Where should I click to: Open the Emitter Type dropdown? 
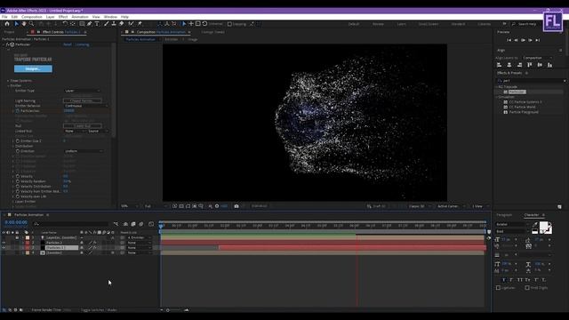(83, 91)
